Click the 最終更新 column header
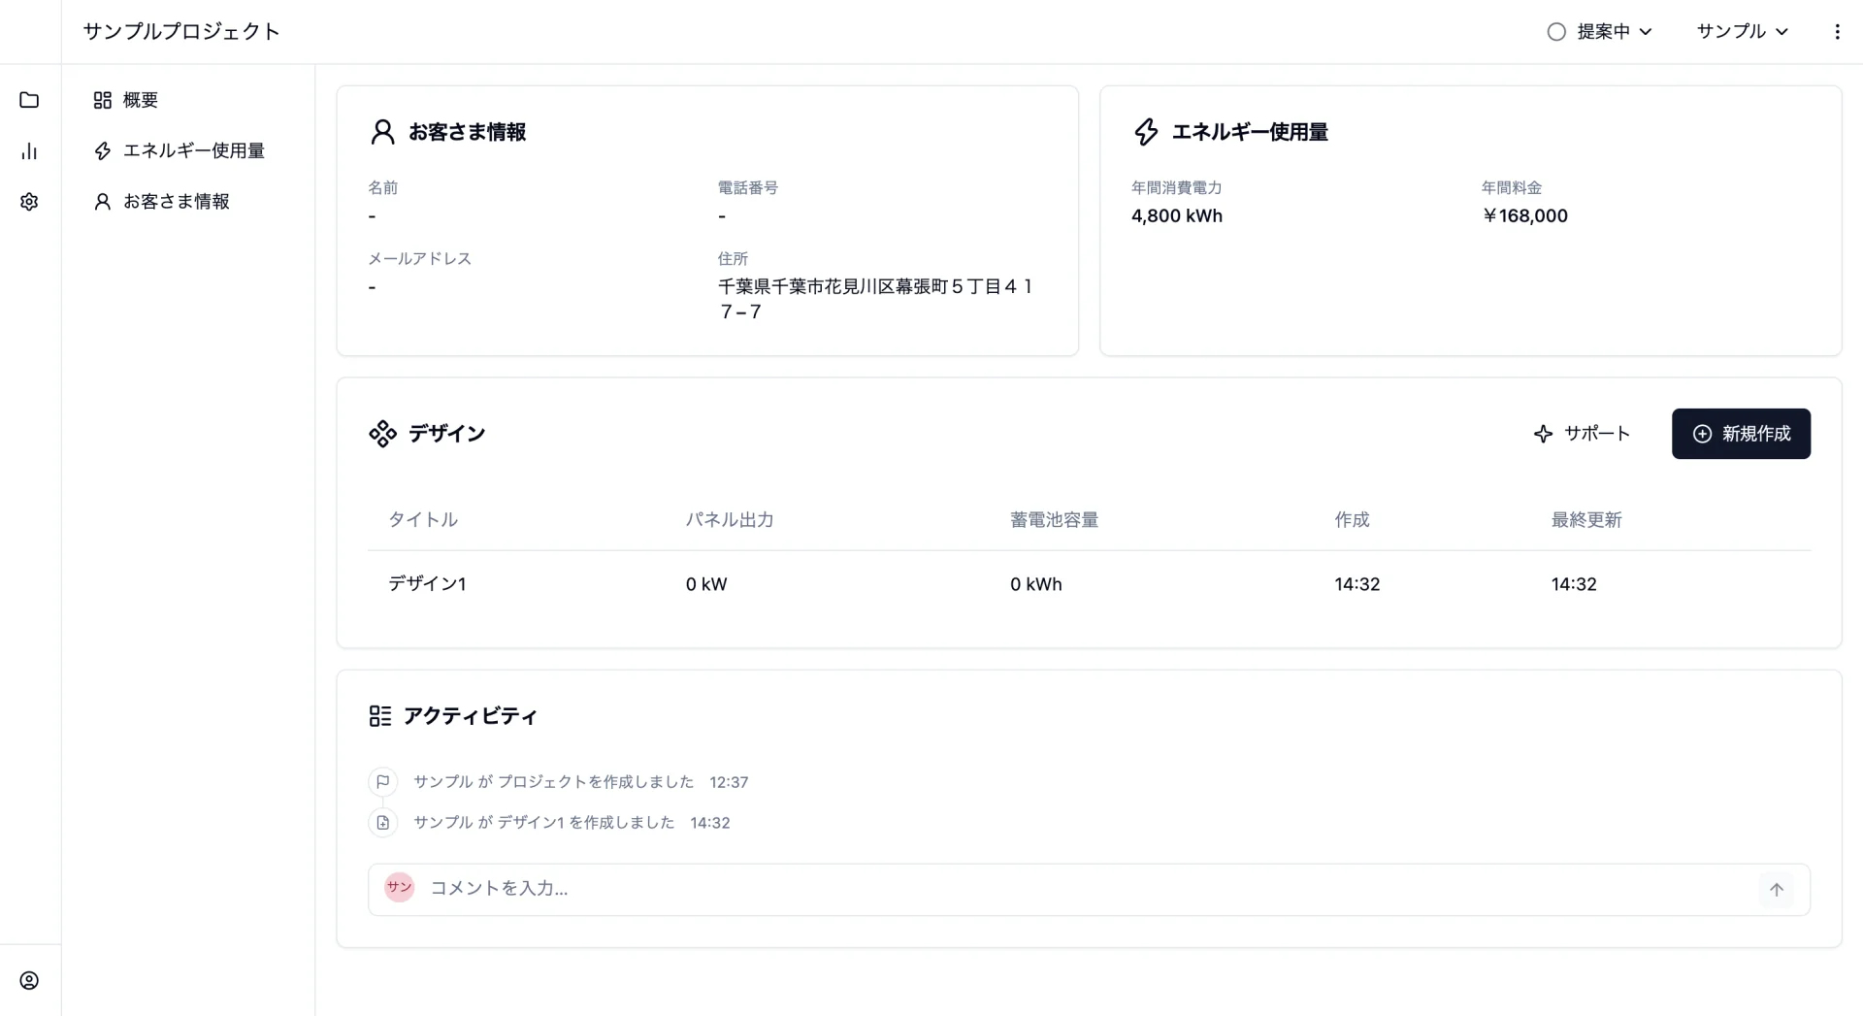 point(1586,520)
